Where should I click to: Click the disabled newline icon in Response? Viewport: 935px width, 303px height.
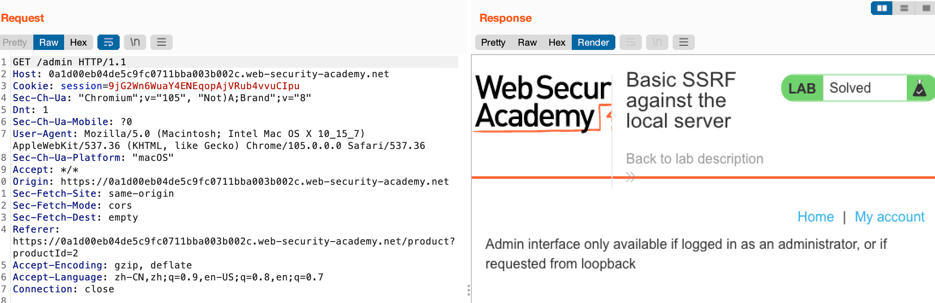coord(657,42)
